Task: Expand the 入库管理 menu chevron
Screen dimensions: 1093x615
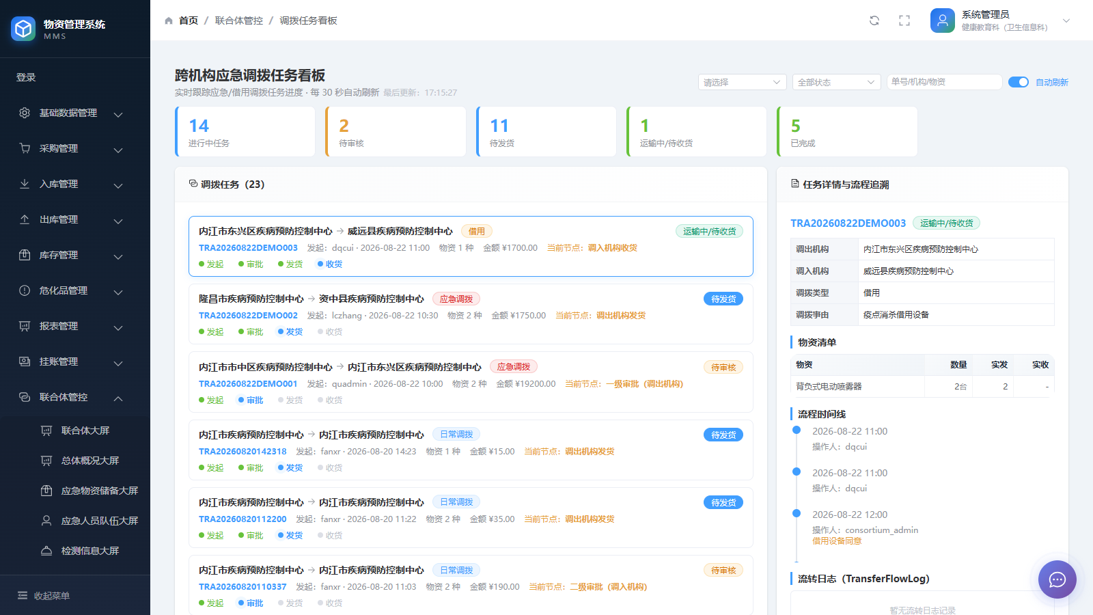Action: coord(118,185)
